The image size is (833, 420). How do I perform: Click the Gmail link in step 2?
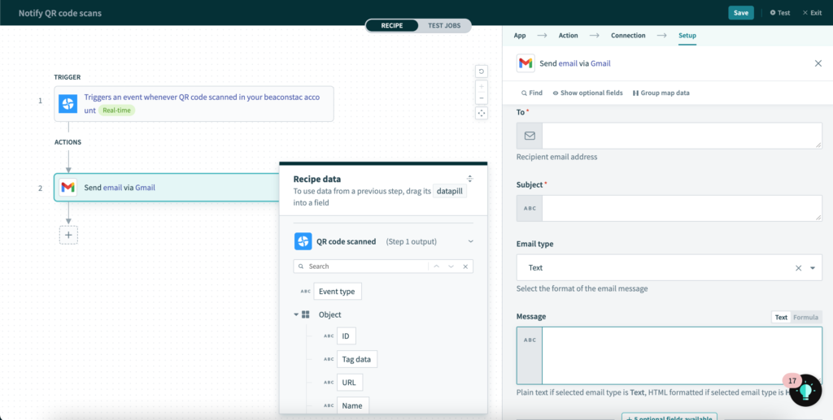tap(145, 187)
